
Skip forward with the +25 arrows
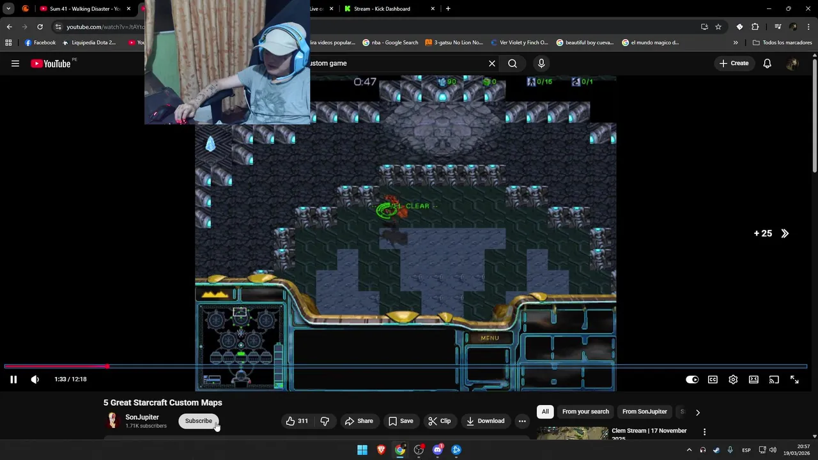772,233
